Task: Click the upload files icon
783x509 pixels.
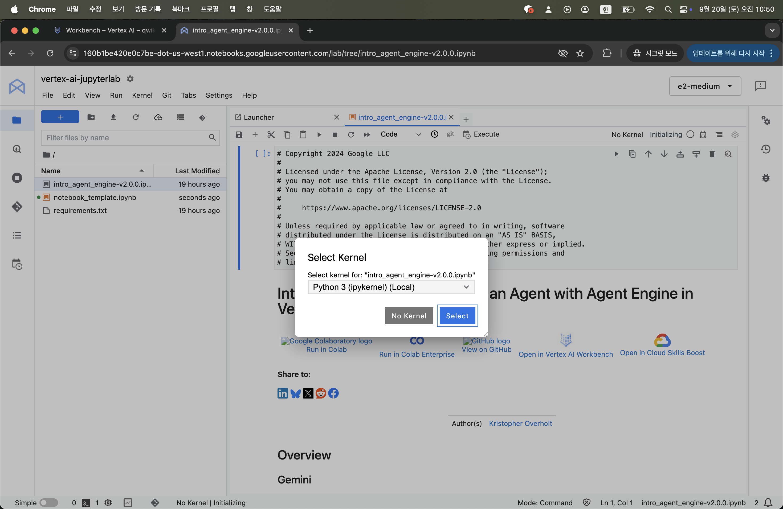Action: point(113,117)
